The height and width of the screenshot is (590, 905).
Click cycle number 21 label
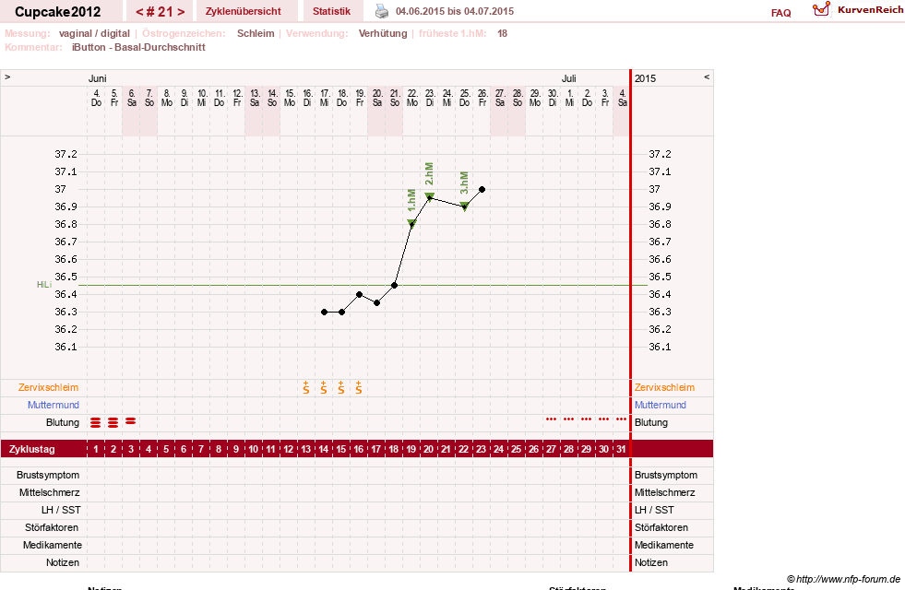160,12
